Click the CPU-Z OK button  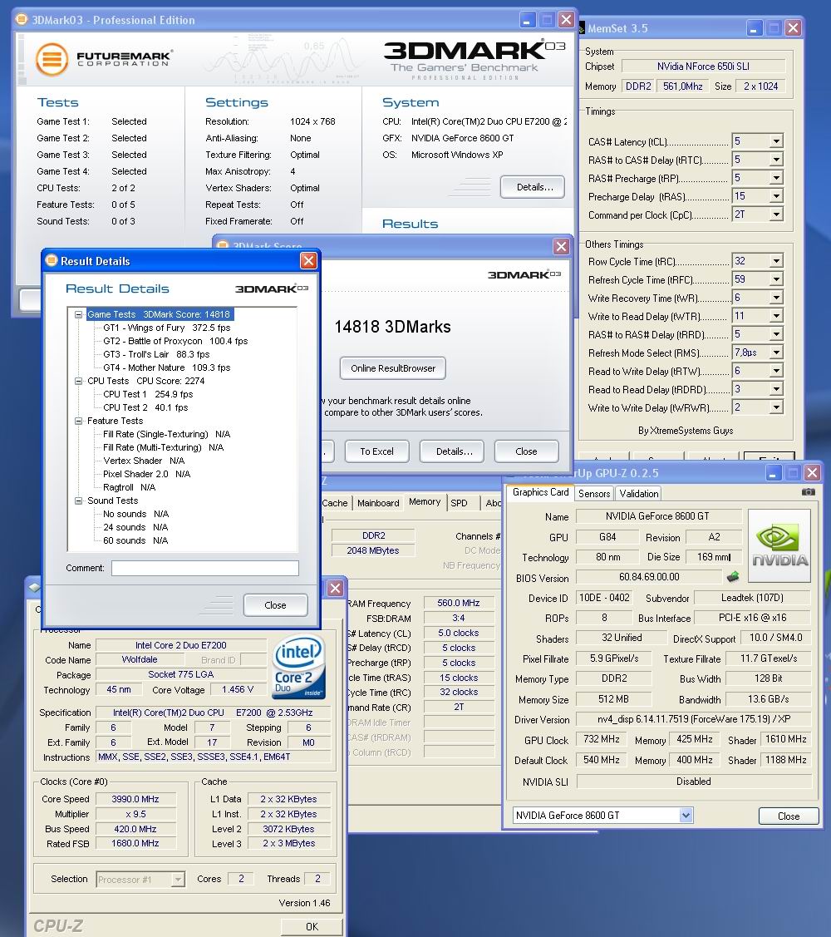(312, 927)
